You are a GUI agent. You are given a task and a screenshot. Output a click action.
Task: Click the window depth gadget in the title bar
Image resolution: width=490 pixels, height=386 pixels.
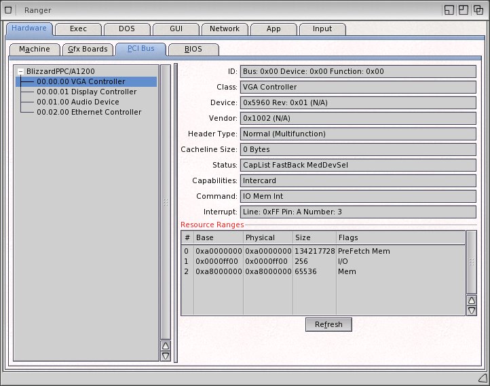point(478,10)
